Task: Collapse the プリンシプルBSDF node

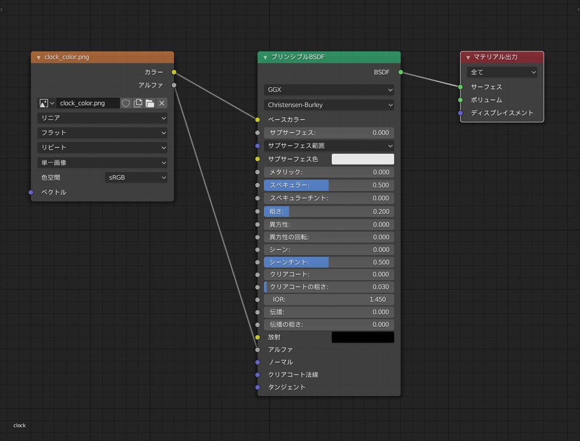Action: tap(265, 57)
